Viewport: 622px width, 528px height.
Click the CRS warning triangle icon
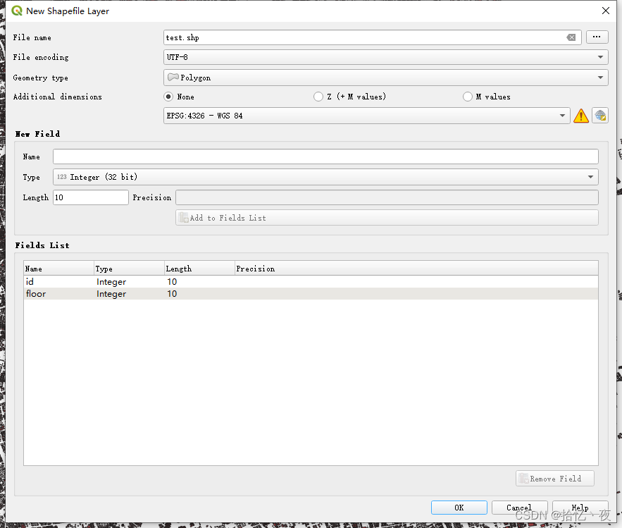581,115
